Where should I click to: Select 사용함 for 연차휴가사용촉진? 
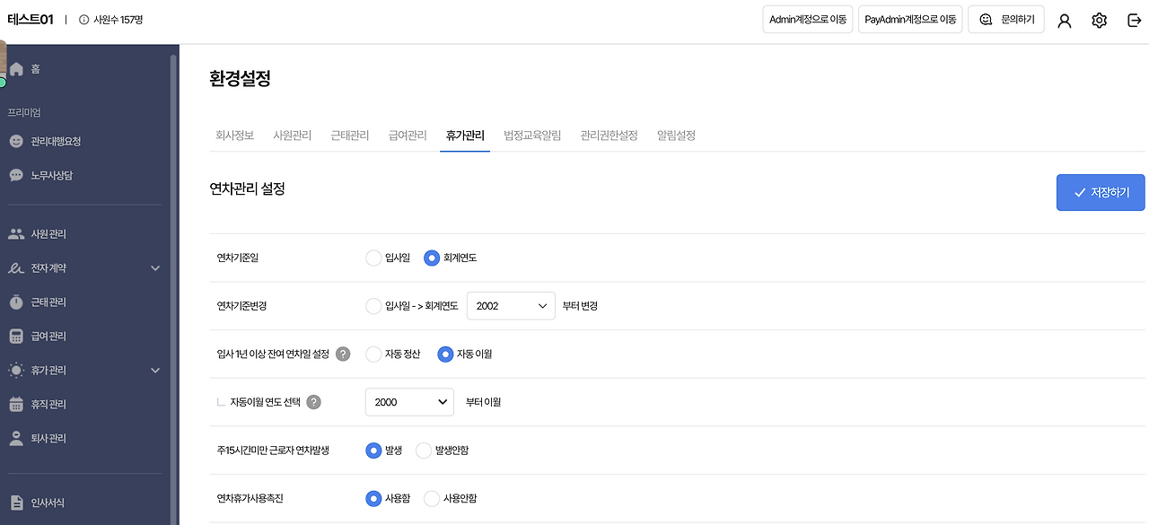pos(373,498)
